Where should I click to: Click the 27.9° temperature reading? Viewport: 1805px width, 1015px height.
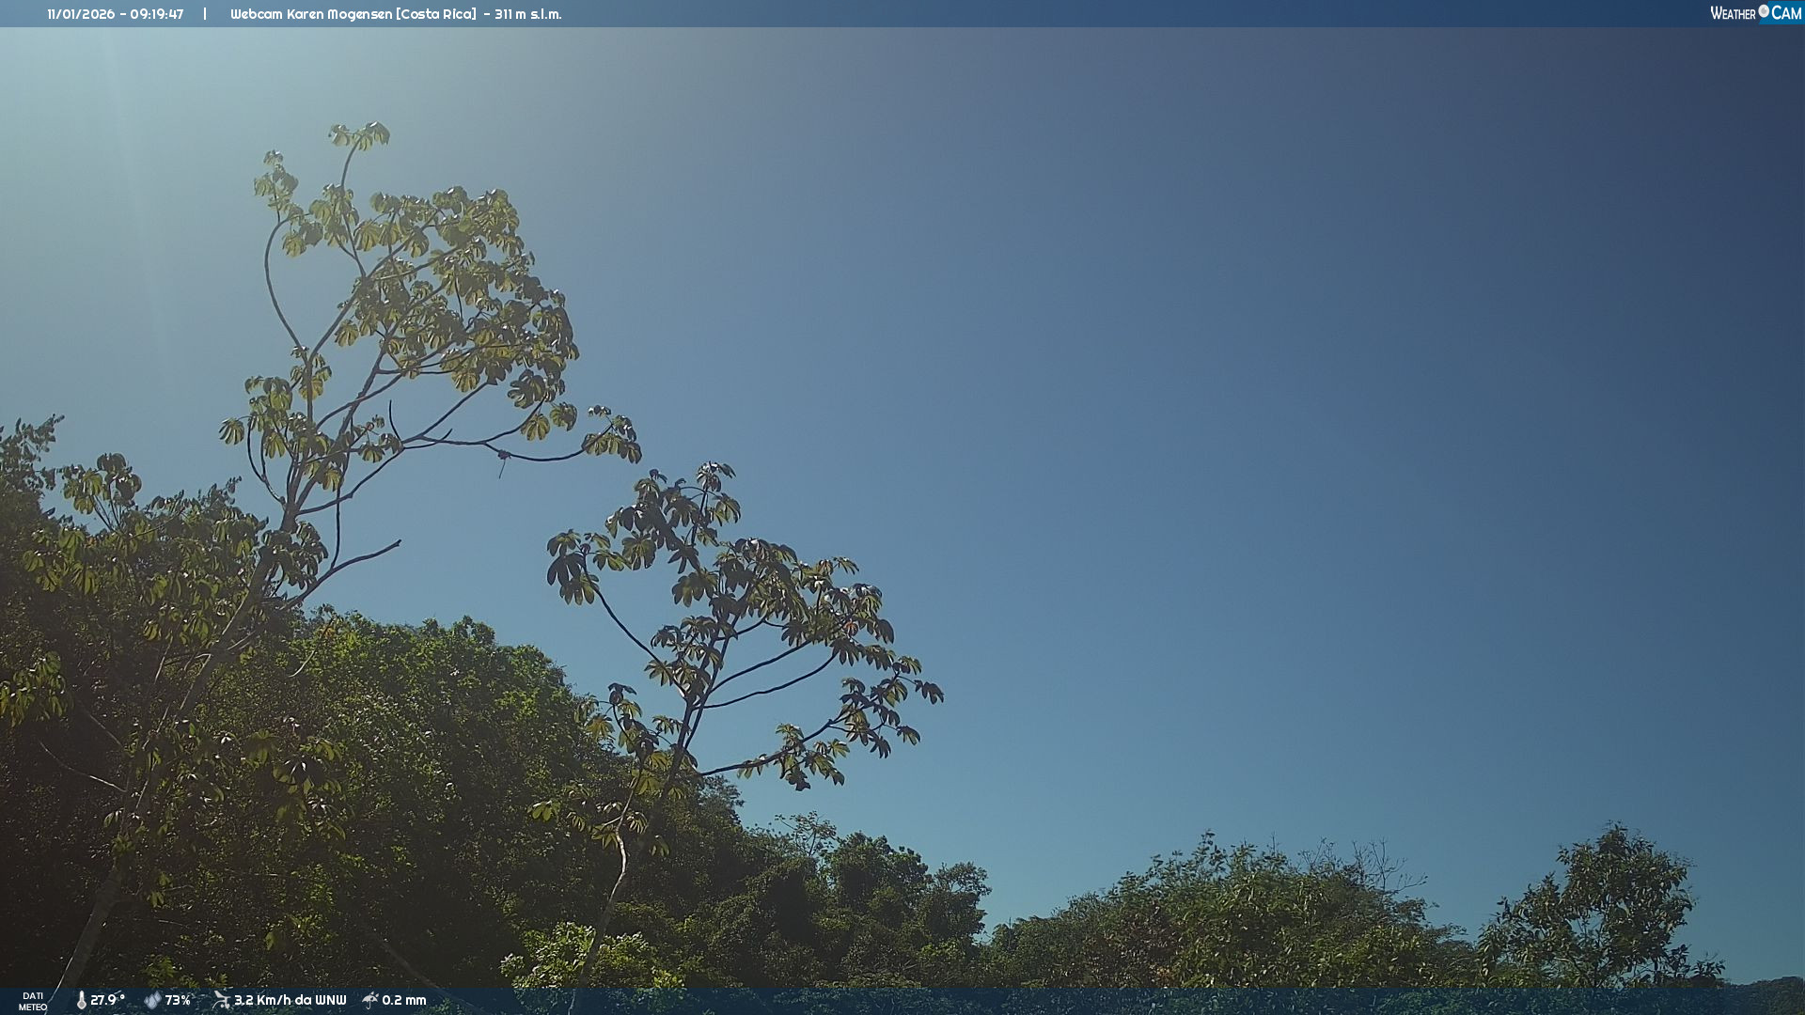point(106,1000)
